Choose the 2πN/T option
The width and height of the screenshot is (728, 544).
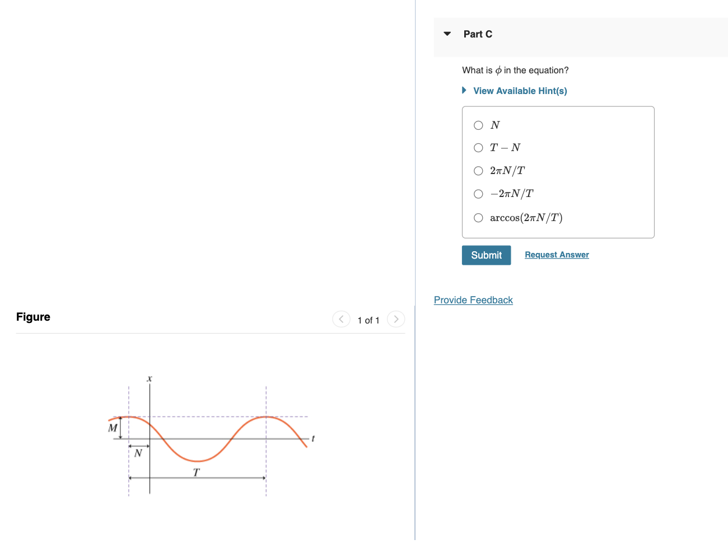click(x=478, y=171)
